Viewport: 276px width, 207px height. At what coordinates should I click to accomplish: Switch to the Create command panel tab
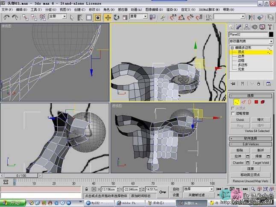click(231, 27)
